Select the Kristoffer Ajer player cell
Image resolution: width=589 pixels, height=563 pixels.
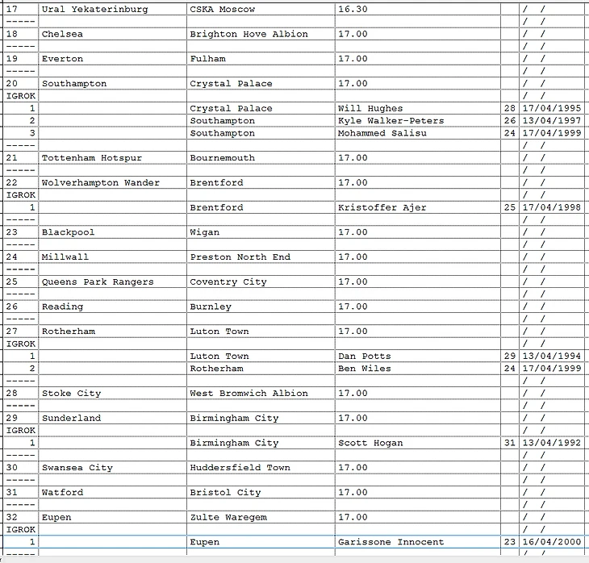382,207
